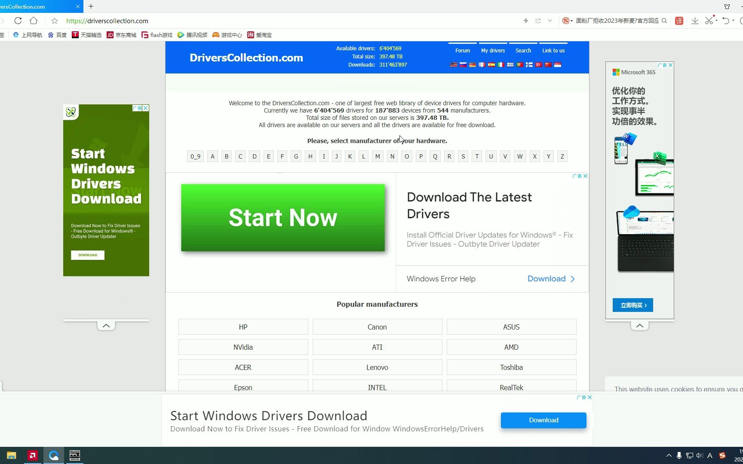Open the 爱淘宝 bookmark
Viewport: 743px width, 464px height.
tap(259, 35)
